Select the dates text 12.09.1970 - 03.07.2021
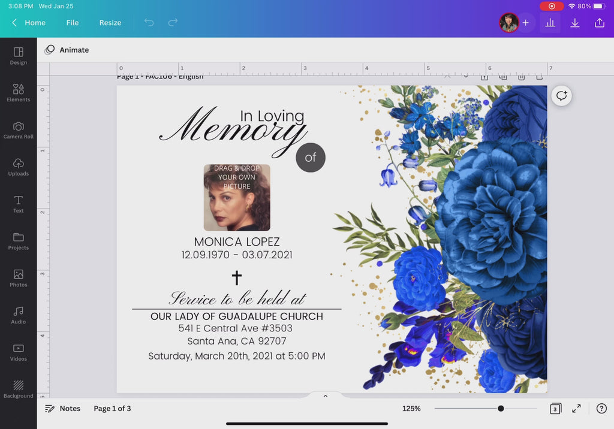The height and width of the screenshot is (429, 614). (237, 255)
